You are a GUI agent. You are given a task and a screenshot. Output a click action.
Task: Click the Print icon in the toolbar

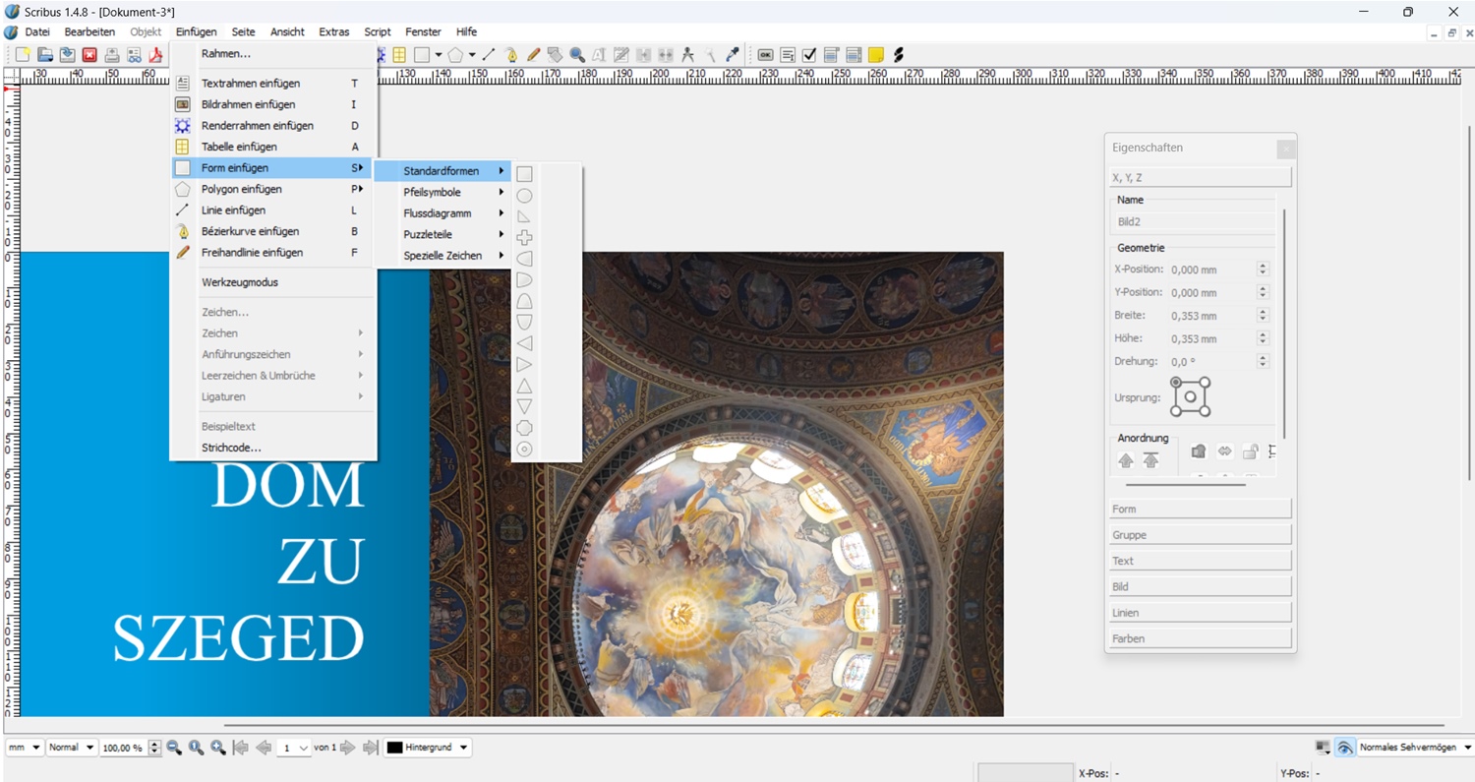point(112,55)
